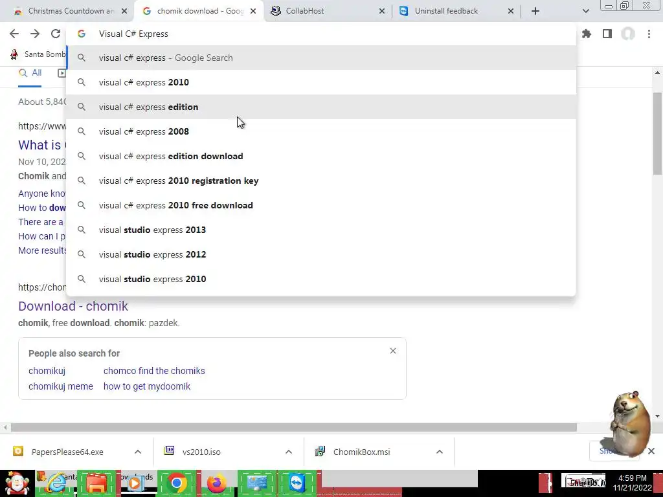Open Internet Explorer from taskbar
The width and height of the screenshot is (663, 497).
(x=57, y=483)
